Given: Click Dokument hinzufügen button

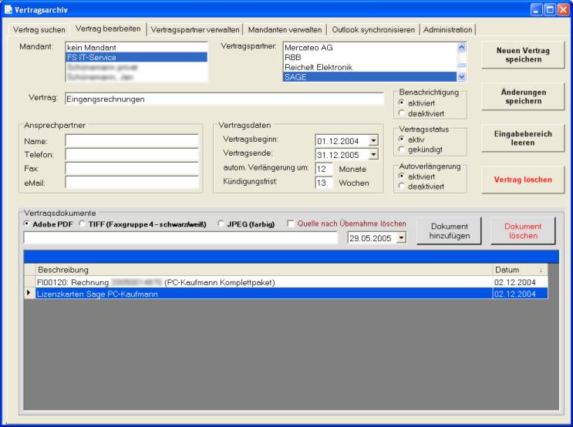Looking at the screenshot, I should [450, 230].
